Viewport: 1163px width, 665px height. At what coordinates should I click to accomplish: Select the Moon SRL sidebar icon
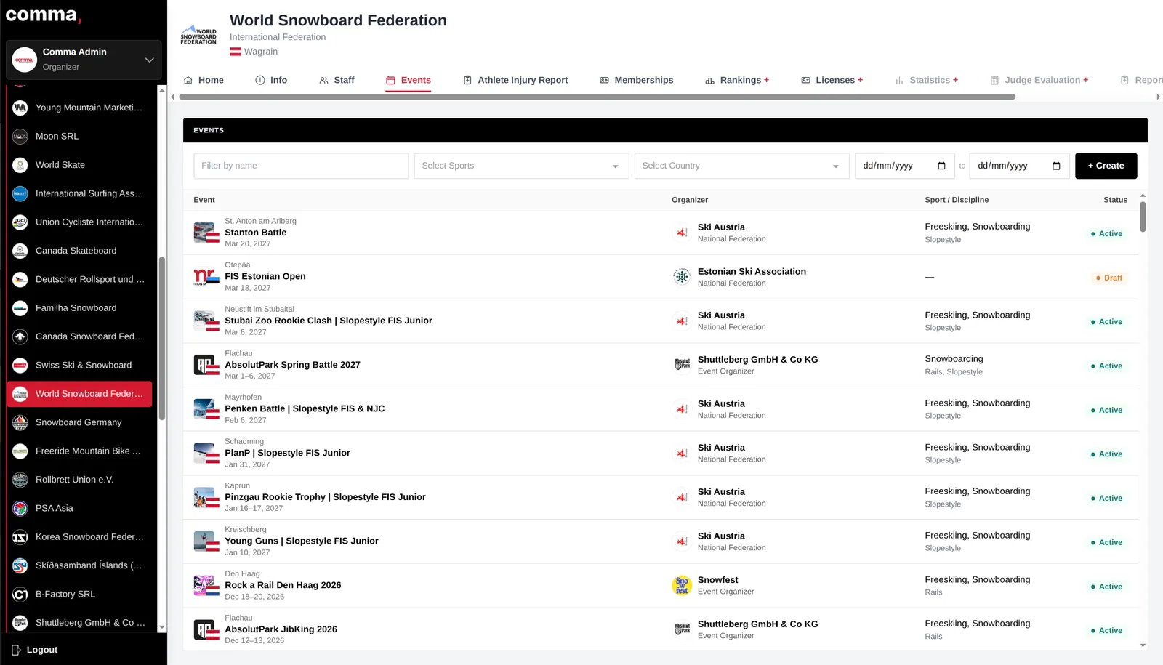coord(20,136)
